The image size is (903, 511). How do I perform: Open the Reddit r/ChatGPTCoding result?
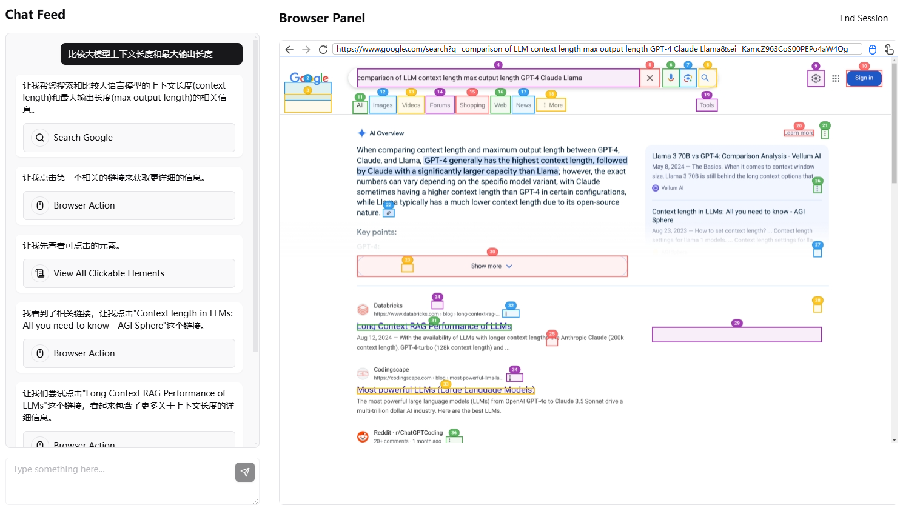[x=408, y=433]
